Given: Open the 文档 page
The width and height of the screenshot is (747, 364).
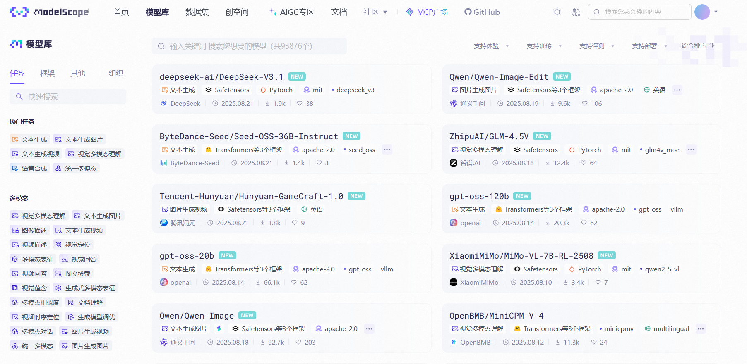Looking at the screenshot, I should [x=339, y=12].
